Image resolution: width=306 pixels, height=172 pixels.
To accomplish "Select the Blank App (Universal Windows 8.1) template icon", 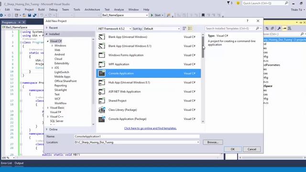I will [x=102, y=46].
